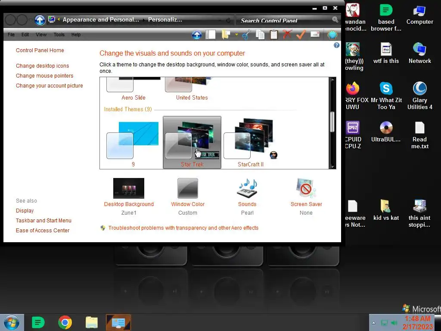
Task: Click the Copy pages icon
Action: coord(260,34)
